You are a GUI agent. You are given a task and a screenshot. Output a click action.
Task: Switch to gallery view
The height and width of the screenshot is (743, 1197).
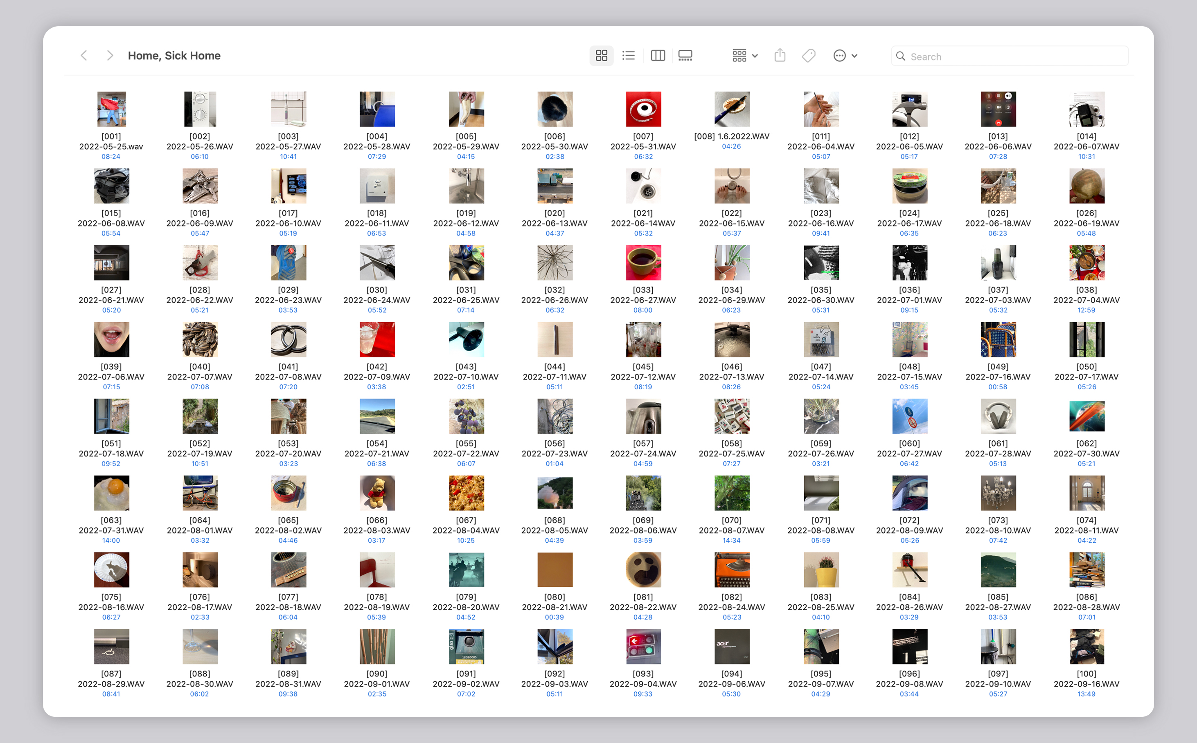click(x=685, y=56)
